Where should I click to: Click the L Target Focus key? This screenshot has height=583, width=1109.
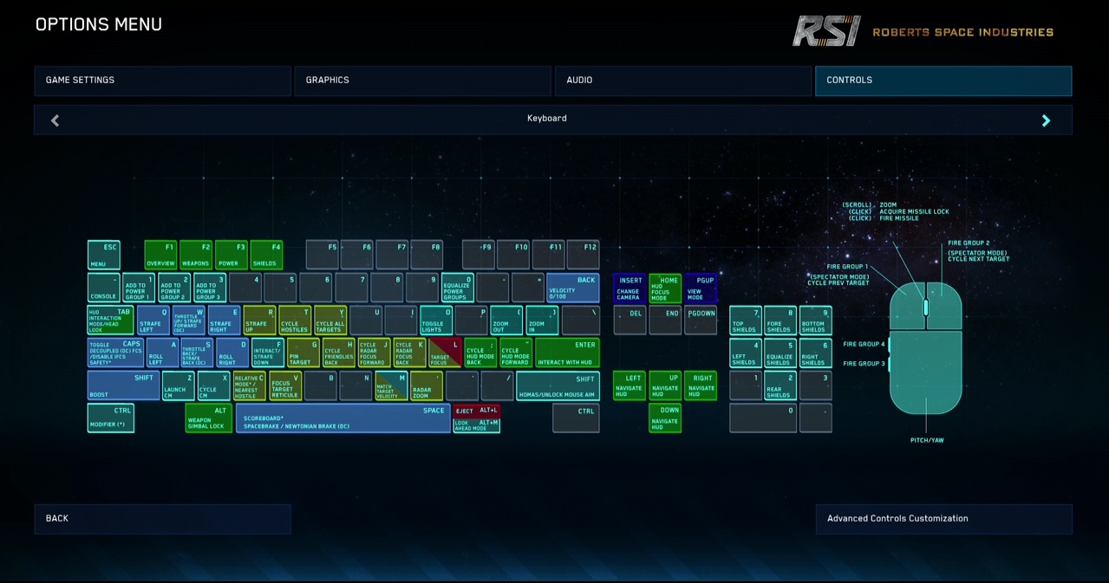pos(446,353)
